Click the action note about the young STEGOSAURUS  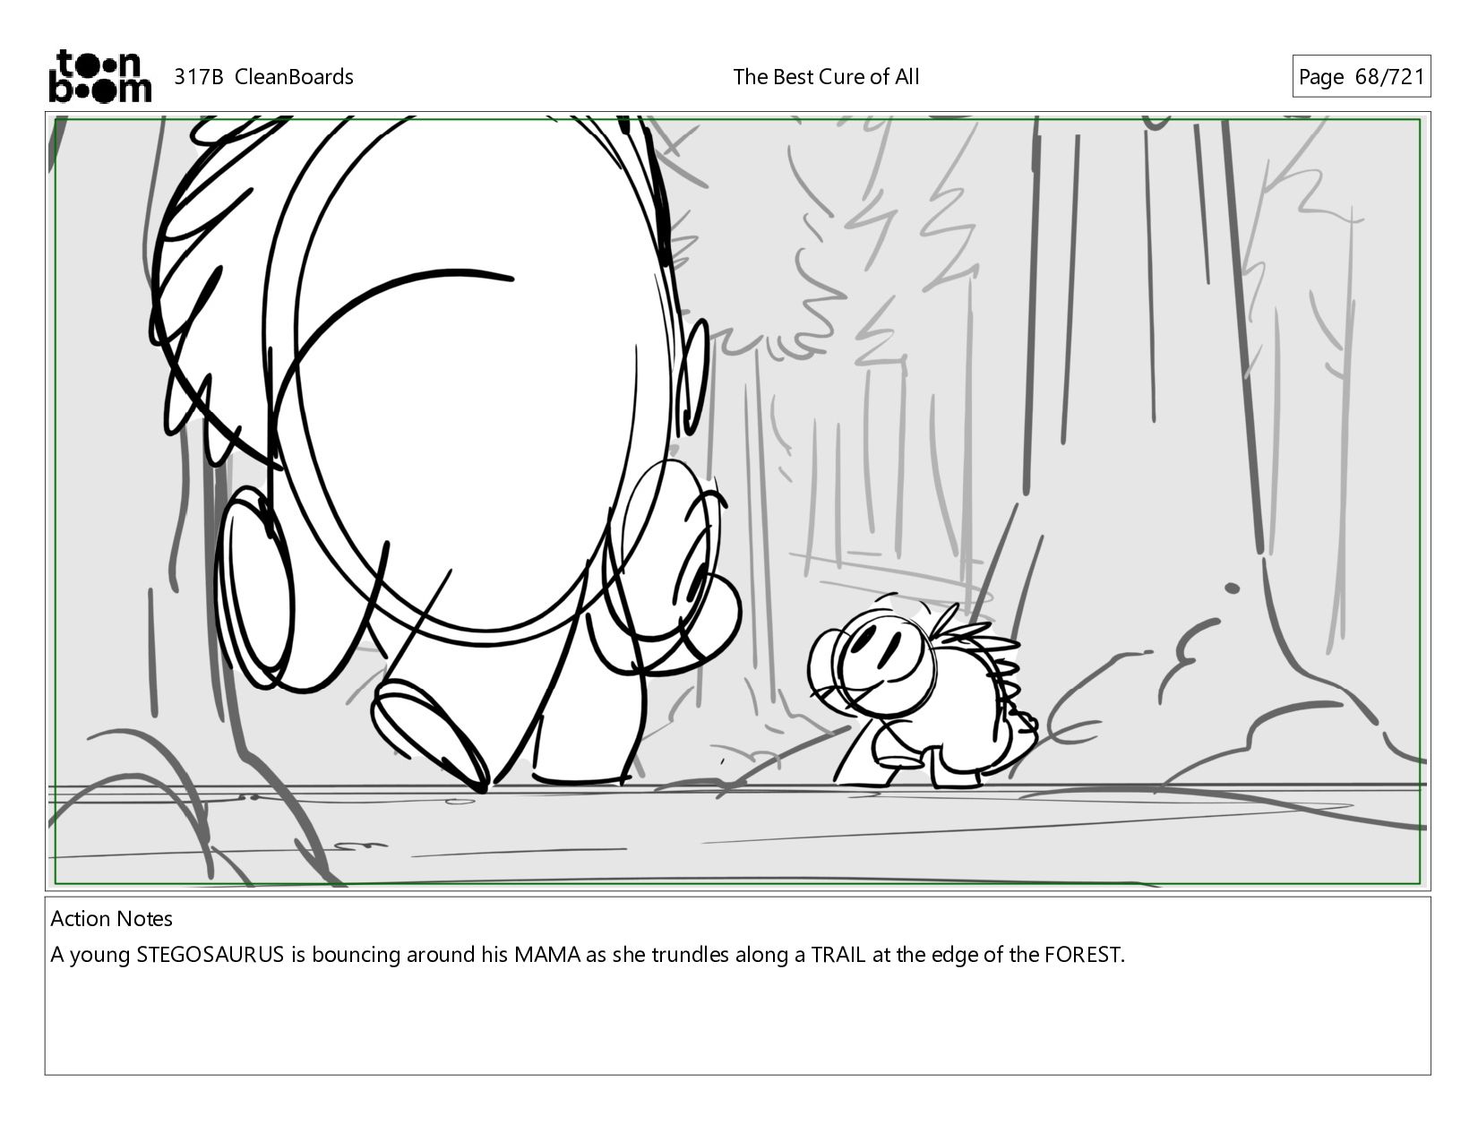coord(588,955)
